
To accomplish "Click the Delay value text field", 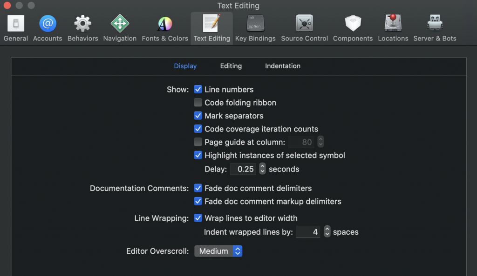I will tap(243, 169).
